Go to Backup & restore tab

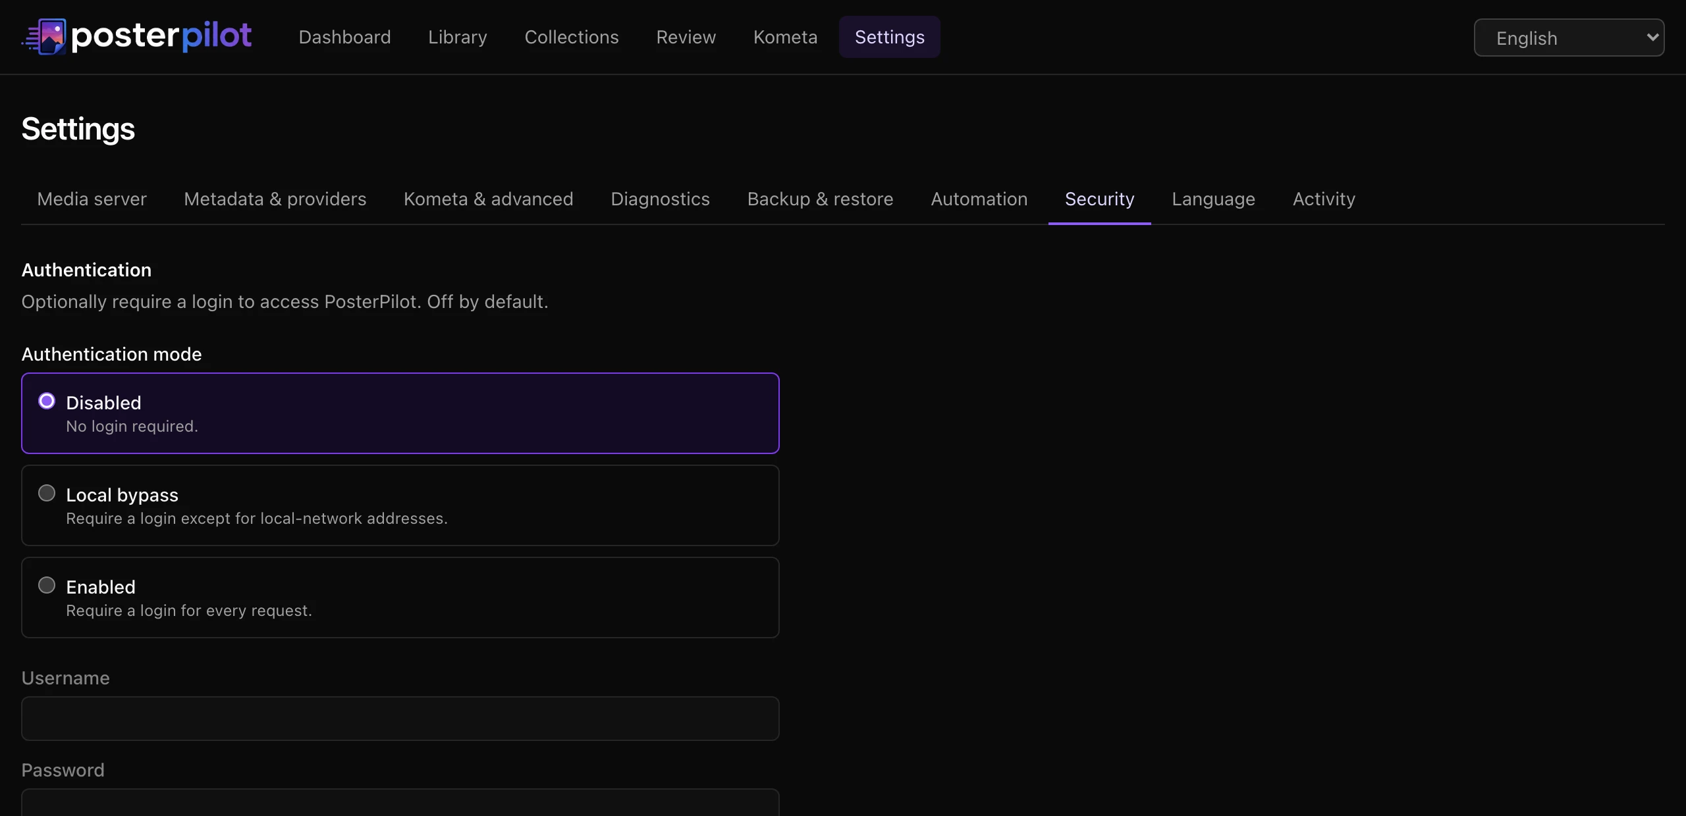pos(820,199)
